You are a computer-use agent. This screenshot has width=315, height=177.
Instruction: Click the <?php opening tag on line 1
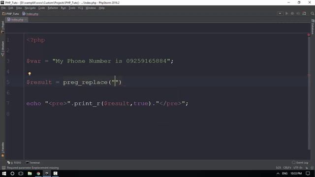coord(35,40)
